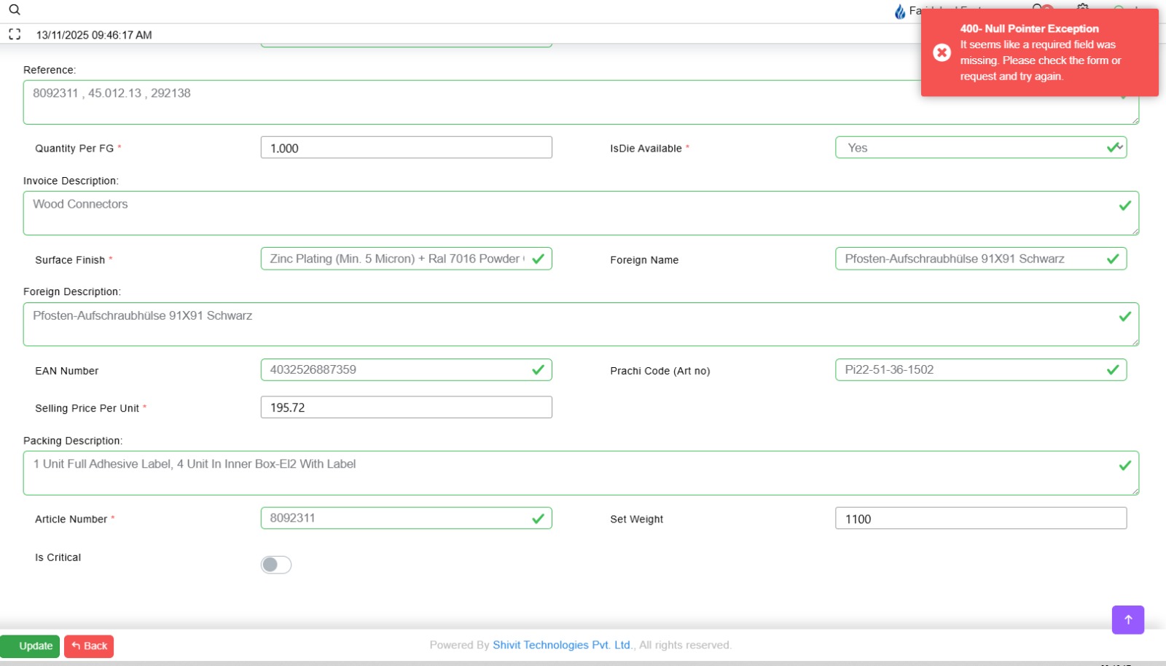Open the IsDie Available dropdown
The image size is (1166, 666).
tap(980, 148)
